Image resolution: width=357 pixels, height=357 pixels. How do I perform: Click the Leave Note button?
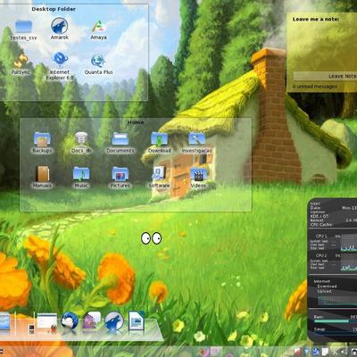tap(325, 76)
